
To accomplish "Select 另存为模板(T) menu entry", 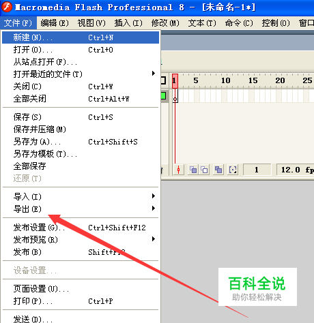I will pyautogui.click(x=81, y=154).
